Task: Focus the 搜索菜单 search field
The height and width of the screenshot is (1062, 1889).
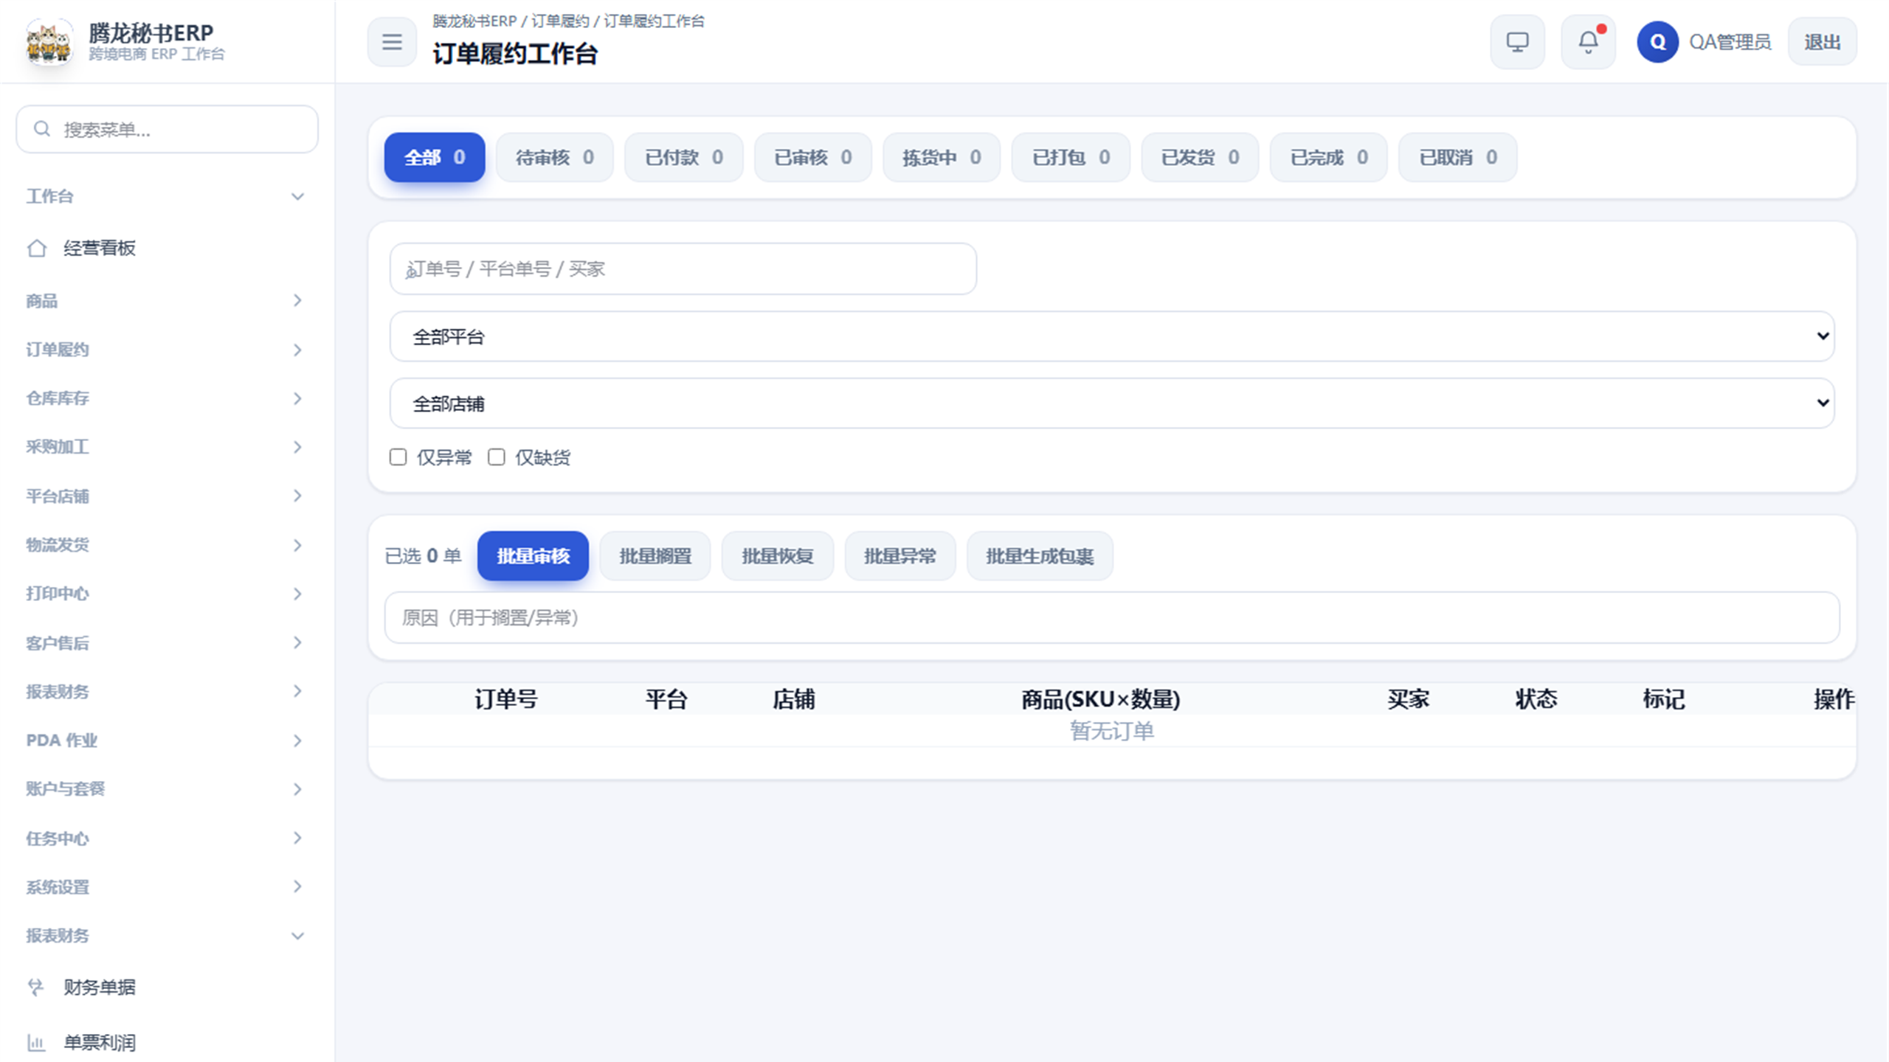Action: [x=167, y=129]
